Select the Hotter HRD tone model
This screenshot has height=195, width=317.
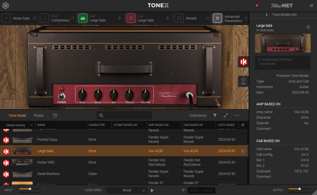click(x=124, y=162)
